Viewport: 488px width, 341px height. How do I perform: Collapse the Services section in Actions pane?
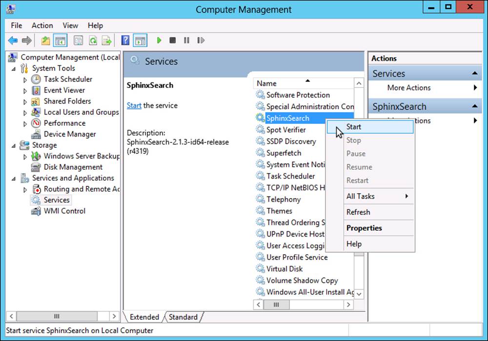(475, 74)
